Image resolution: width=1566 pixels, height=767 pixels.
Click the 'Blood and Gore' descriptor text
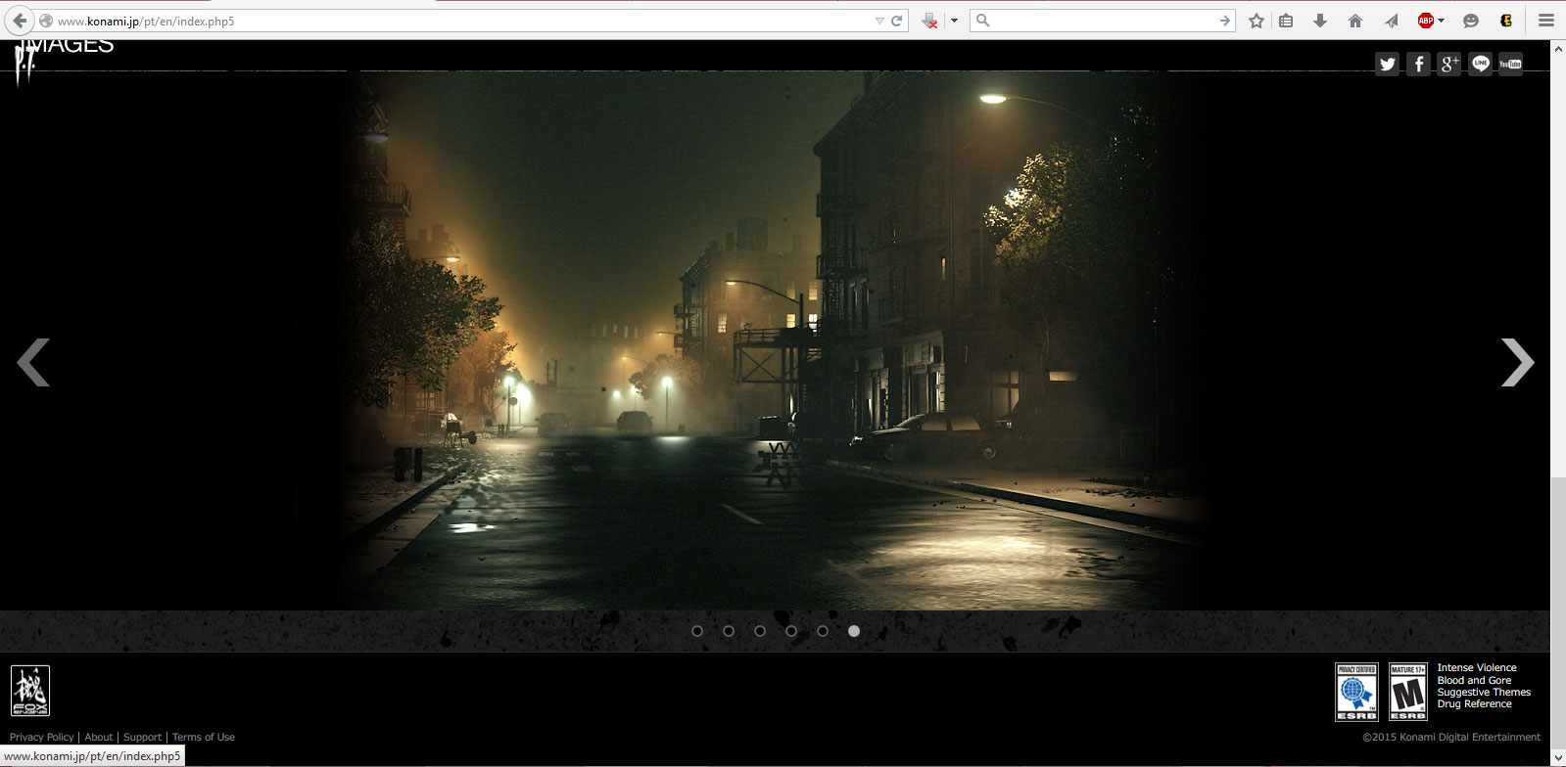[x=1474, y=680]
